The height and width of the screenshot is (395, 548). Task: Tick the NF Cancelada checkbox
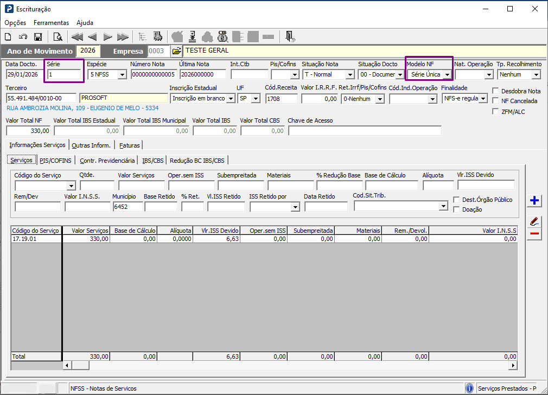[495, 101]
